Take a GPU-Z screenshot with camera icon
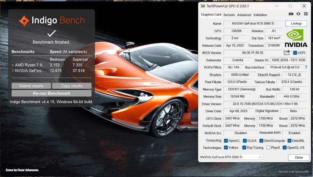Screen dimensions: 313x177 (291, 14)
